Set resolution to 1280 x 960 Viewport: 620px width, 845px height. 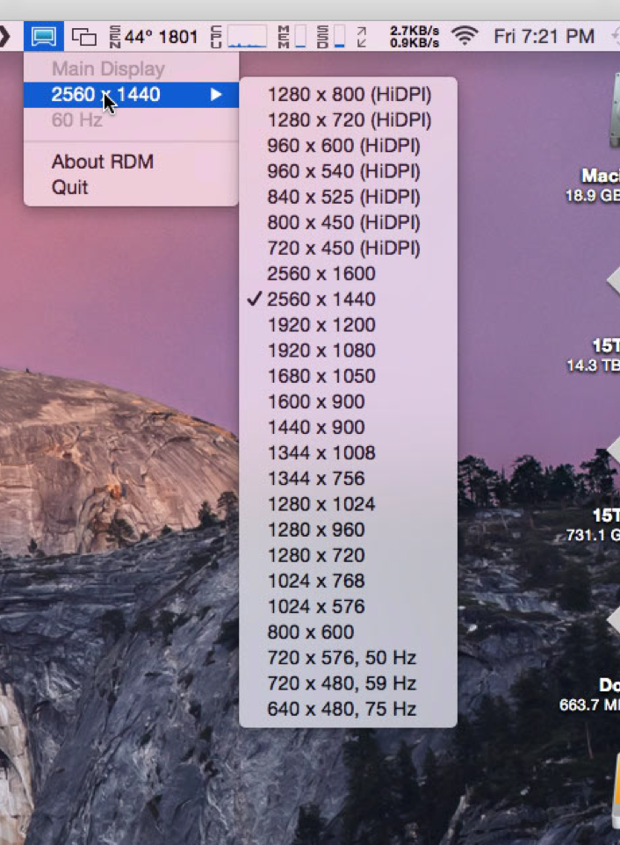349,530
